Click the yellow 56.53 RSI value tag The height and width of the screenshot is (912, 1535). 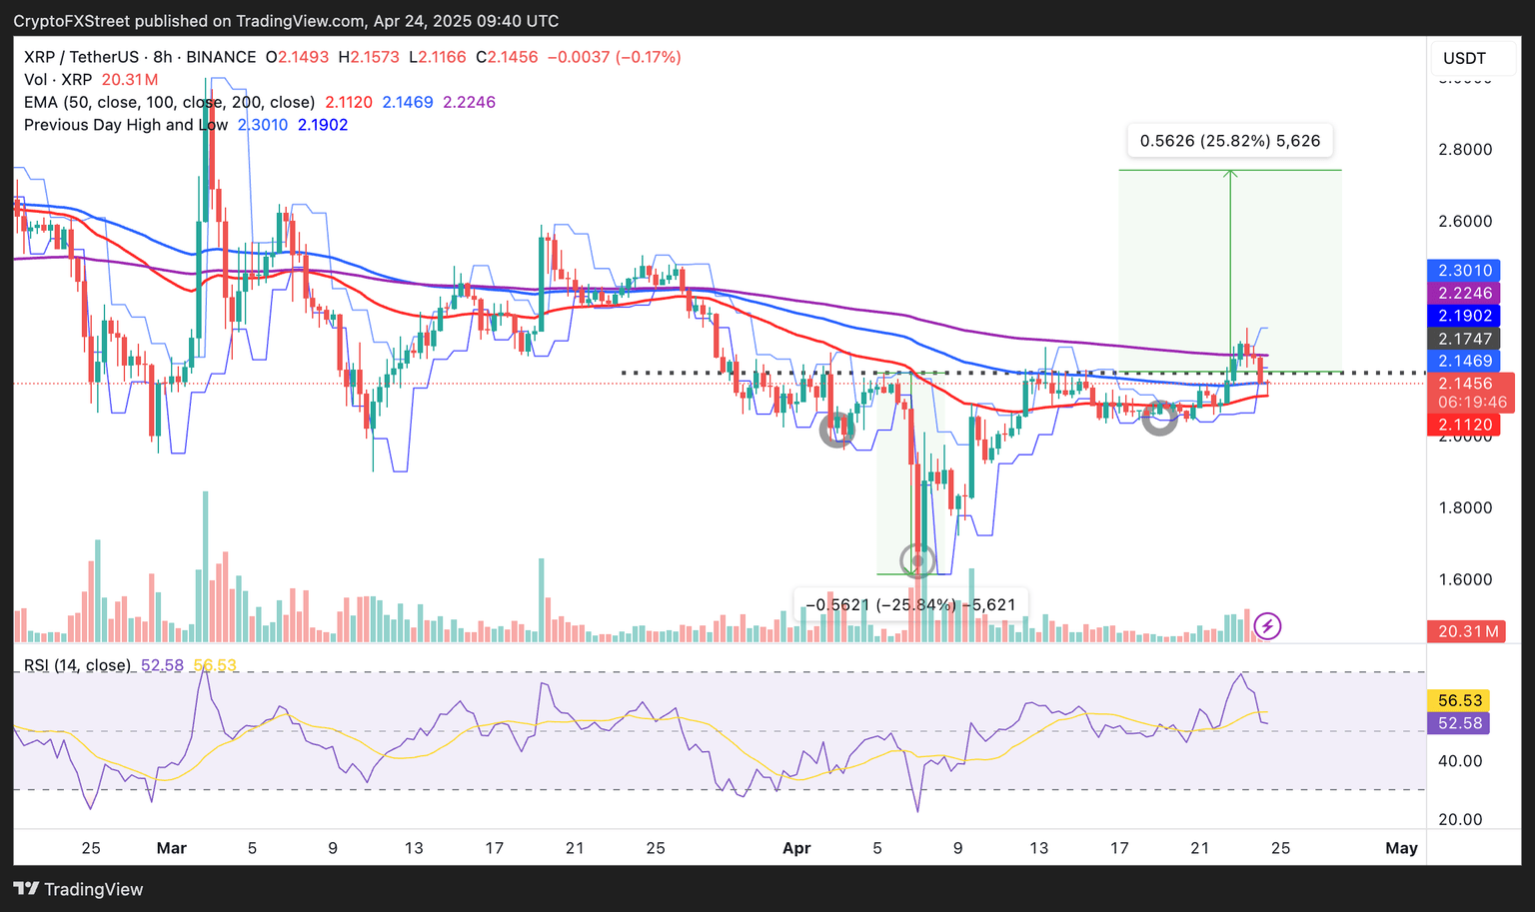(x=1460, y=700)
